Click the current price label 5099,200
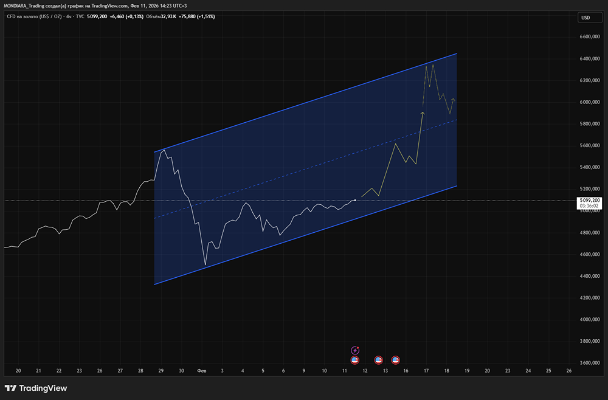The image size is (608, 400). (590, 200)
